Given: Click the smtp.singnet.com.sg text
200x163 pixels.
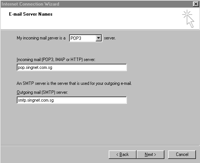Looking at the screenshot, I should tap(36, 100).
